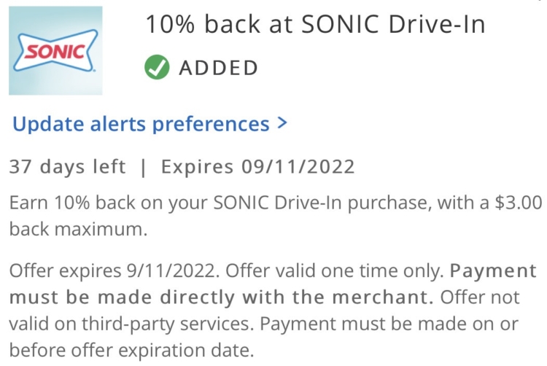Tap the ADDED status label
Screen dimensions: 547x366
tap(218, 68)
